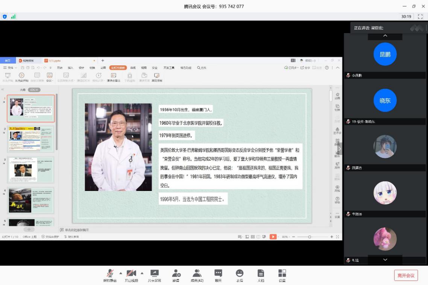
Task: Click the 离开会议 leave meeting button
Action: point(406,275)
